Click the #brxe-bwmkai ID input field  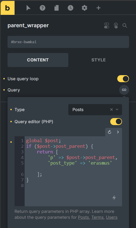click(x=68, y=42)
